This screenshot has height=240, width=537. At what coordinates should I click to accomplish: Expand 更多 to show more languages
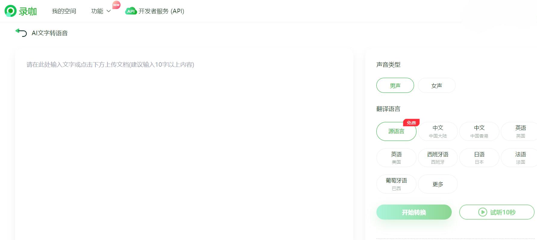[x=438, y=184]
